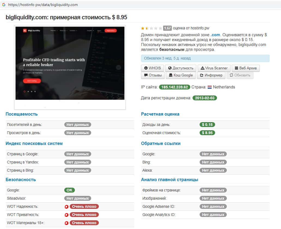Click WOT Надежность Очень плохо badge
The image size is (281, 229).
pyautogui.click(x=84, y=207)
